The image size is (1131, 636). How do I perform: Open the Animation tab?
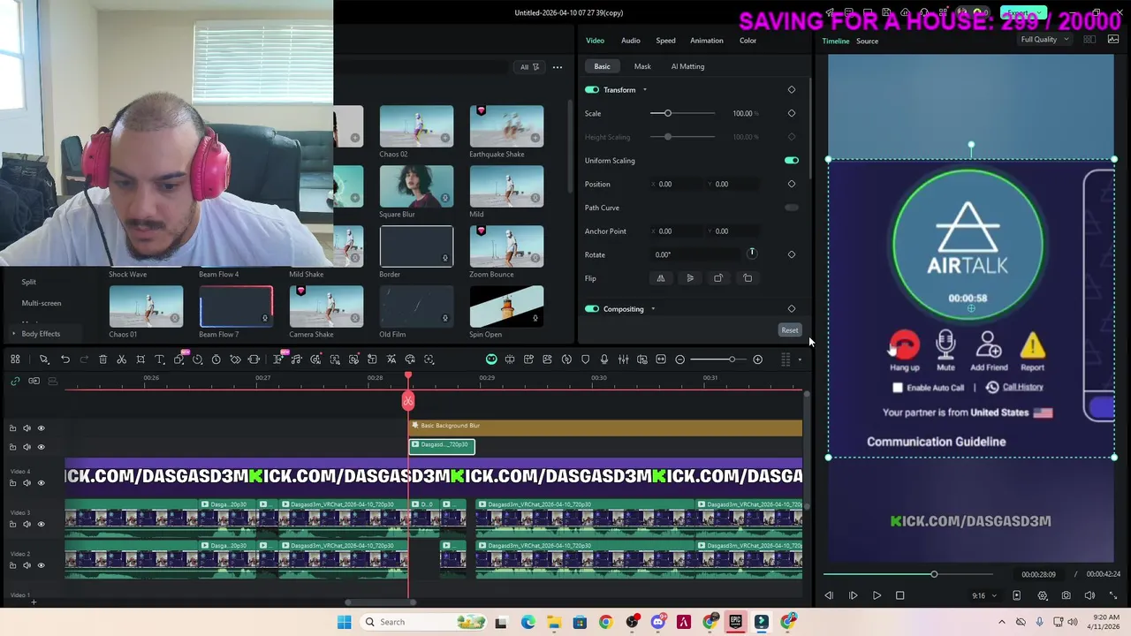(706, 41)
